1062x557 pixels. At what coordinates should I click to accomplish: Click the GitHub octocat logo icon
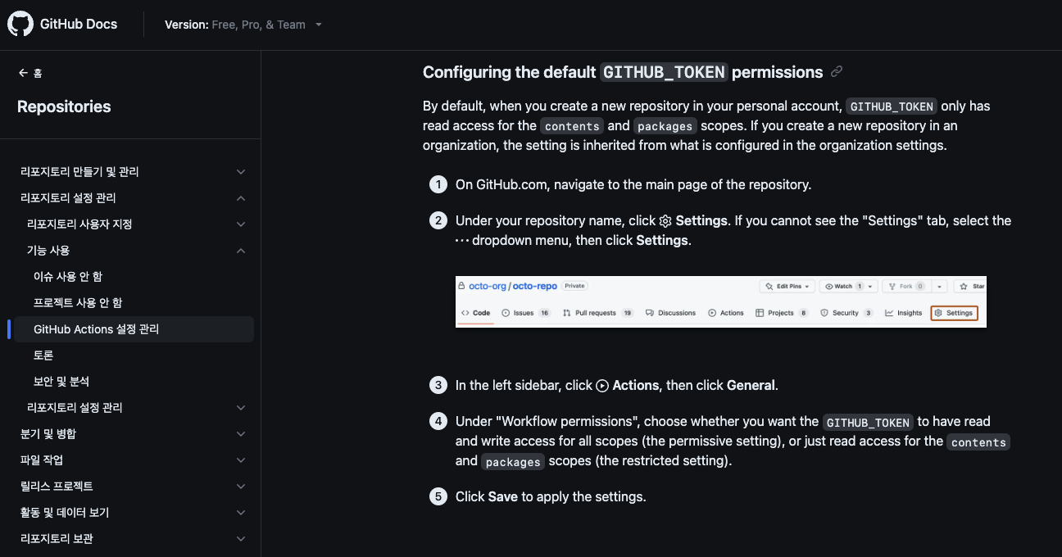20,24
